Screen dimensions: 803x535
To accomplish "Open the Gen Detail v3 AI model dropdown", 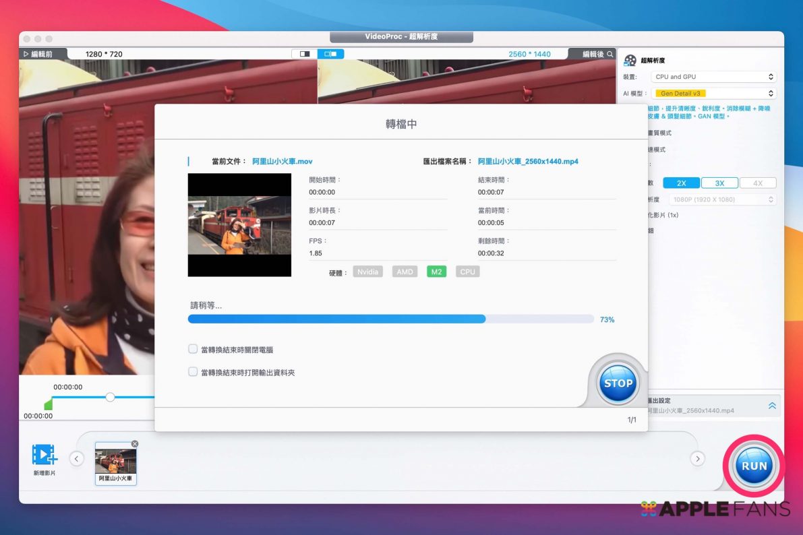I will [x=714, y=94].
